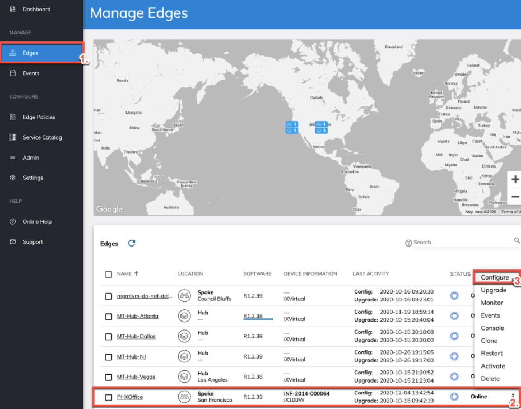Select Events in the row context menu
Image resolution: width=521 pixels, height=409 pixels.
click(x=490, y=315)
